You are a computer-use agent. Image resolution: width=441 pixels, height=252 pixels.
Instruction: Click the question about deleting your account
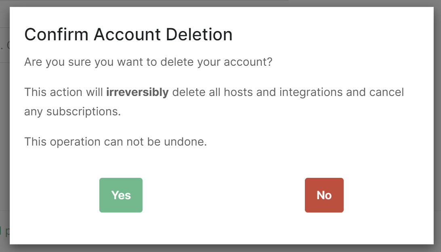(x=148, y=62)
